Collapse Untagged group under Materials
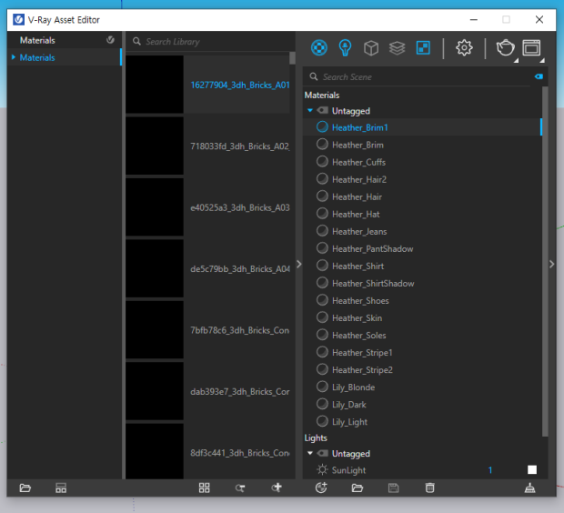The width and height of the screenshot is (564, 513). pyautogui.click(x=310, y=111)
